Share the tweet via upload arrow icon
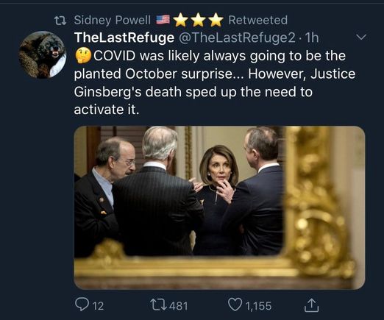This screenshot has height=320, width=384. [311, 305]
